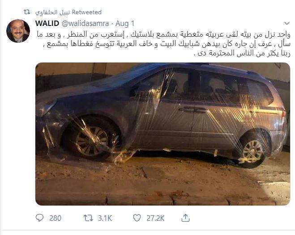Open the WALID display name link

[x=47, y=24]
